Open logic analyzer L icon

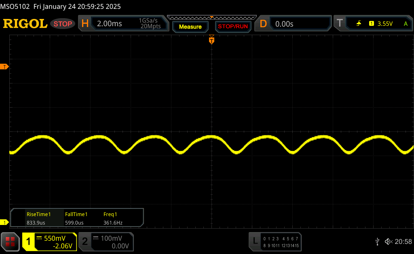coord(255,242)
